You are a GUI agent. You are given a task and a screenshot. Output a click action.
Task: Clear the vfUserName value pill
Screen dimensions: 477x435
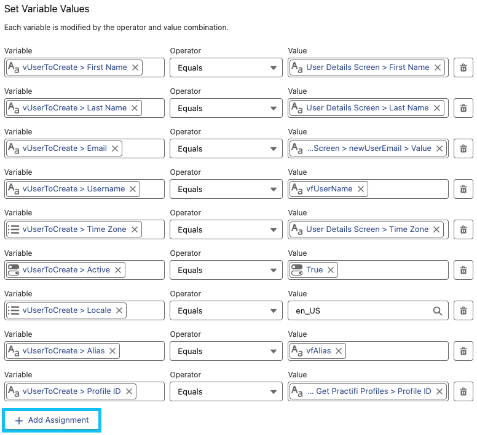pyautogui.click(x=361, y=189)
